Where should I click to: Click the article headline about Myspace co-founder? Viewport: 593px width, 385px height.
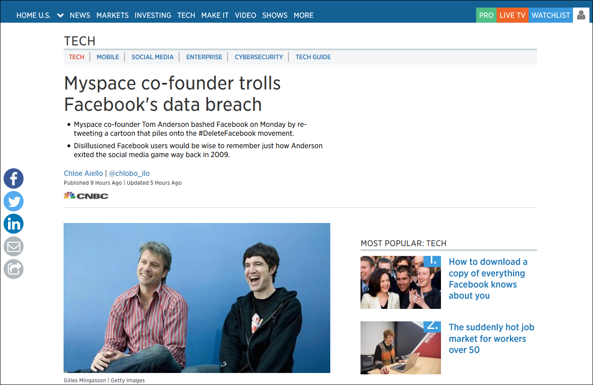(x=172, y=93)
